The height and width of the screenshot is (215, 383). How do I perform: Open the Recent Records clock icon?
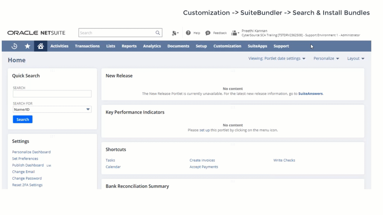[14, 46]
